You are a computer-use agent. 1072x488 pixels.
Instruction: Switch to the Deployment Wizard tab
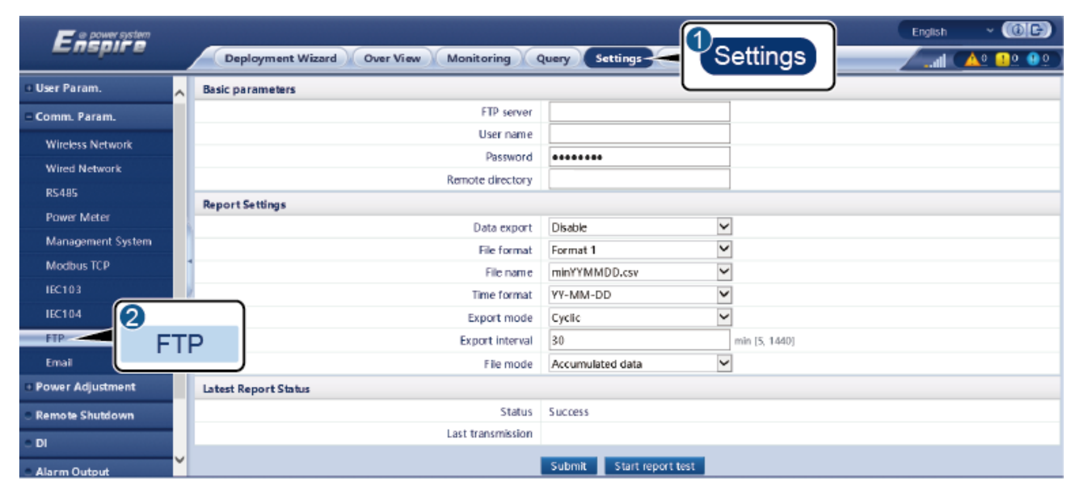pos(280,59)
